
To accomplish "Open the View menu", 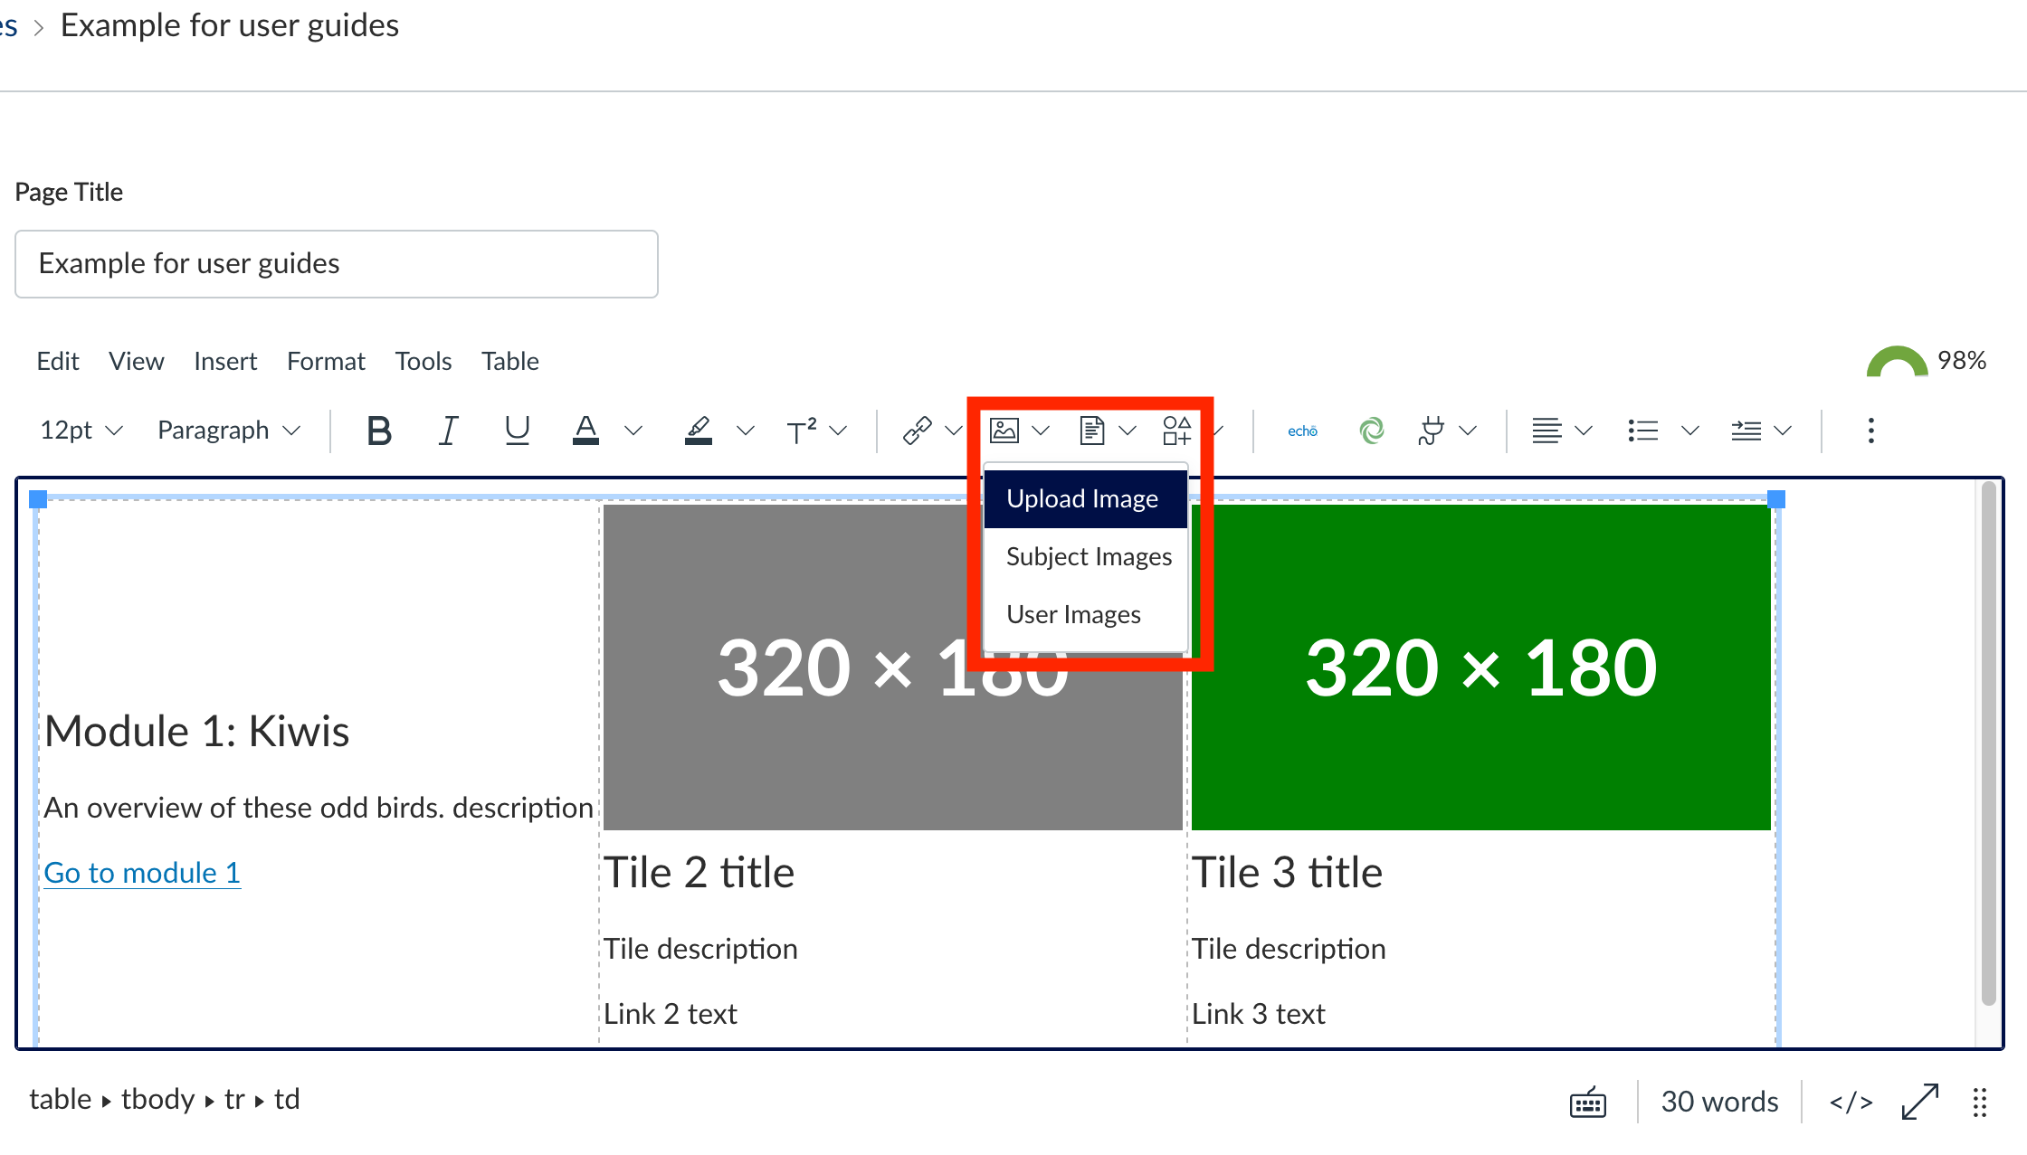I will click(137, 361).
